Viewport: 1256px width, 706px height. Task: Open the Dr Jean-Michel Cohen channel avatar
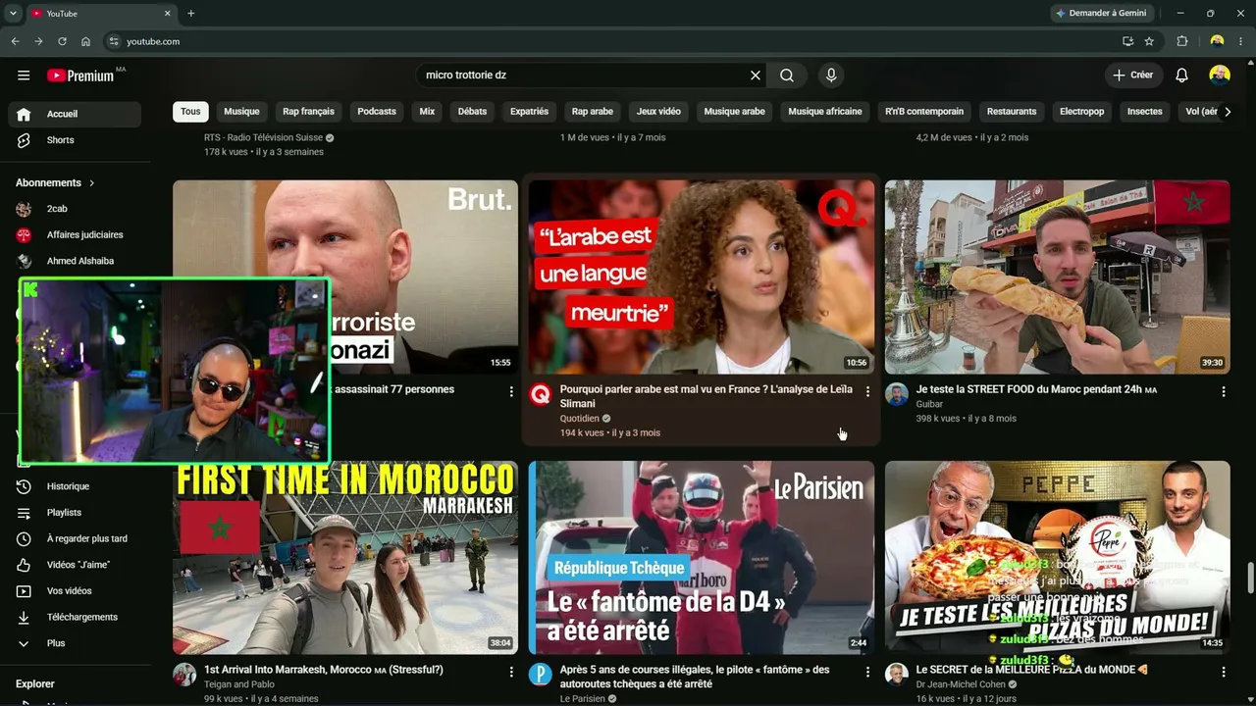point(897,675)
